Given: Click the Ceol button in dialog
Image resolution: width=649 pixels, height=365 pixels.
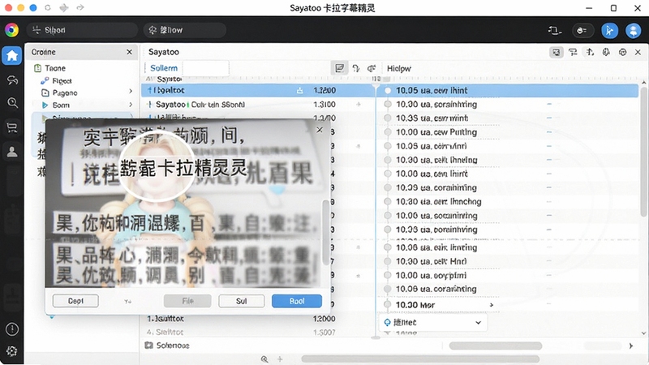Looking at the screenshot, I should point(75,301).
